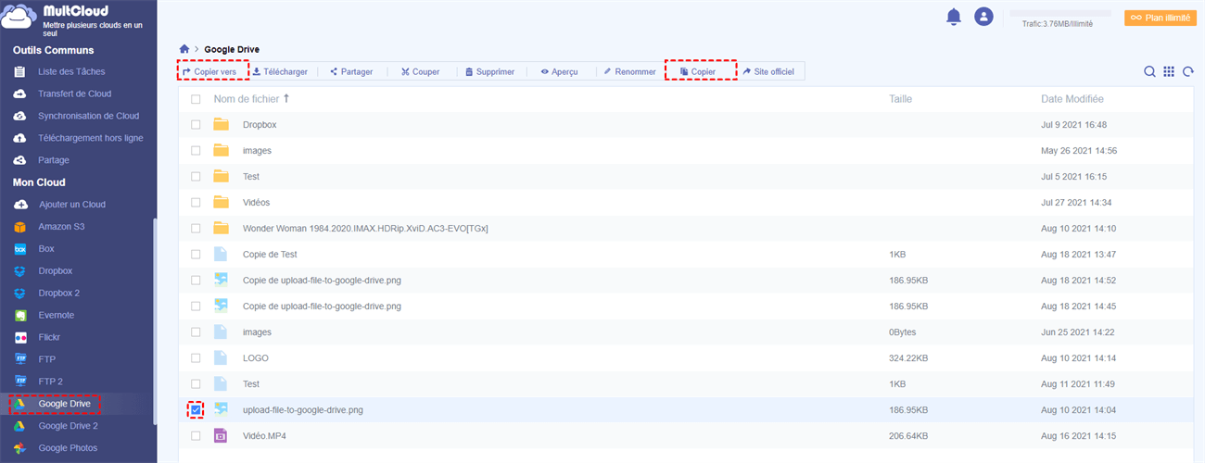Screen dimensions: 1205x463
Task: Open the user account avatar icon
Action: tap(983, 17)
